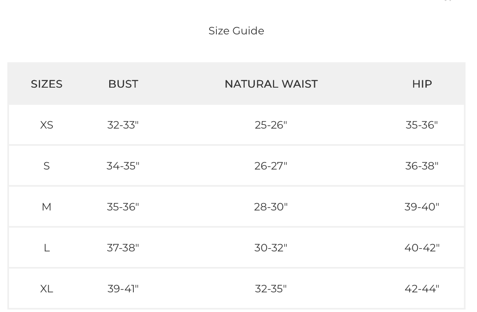Image resolution: width=477 pixels, height=312 pixels.
Task: Select the L size row label
Action: coord(47,248)
